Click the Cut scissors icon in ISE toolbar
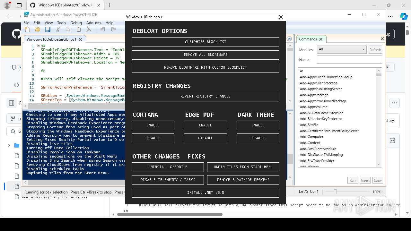This screenshot has height=231, width=411. (x=58, y=30)
